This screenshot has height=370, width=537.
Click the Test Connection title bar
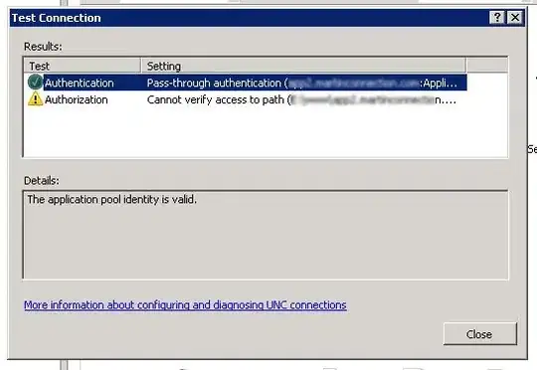click(250, 18)
